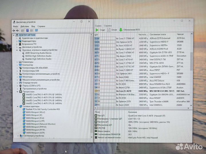The width and height of the screenshot is (206, 154).
Task: Click the green Обновления BIOS download arrow
Action: tap(121, 30)
